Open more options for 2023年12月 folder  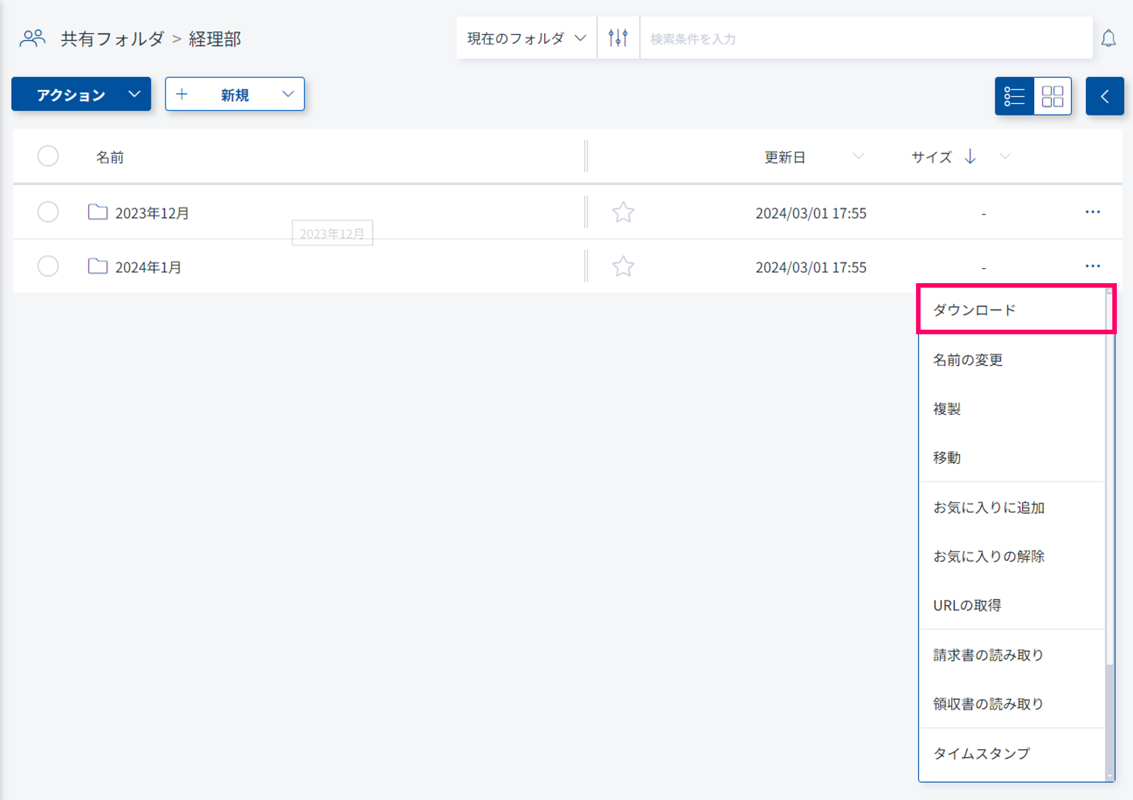point(1092,212)
